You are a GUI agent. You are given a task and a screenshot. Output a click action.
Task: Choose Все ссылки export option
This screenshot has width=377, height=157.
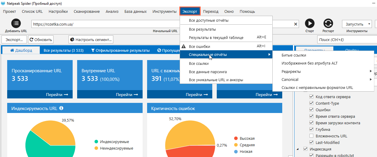(x=226, y=63)
